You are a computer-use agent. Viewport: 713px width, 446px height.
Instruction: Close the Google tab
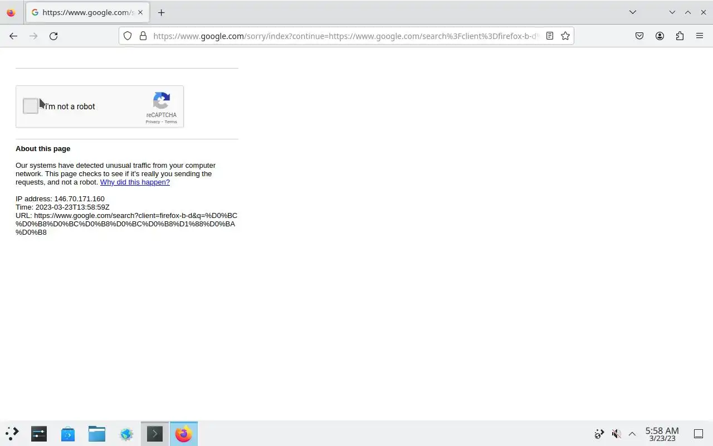click(140, 12)
